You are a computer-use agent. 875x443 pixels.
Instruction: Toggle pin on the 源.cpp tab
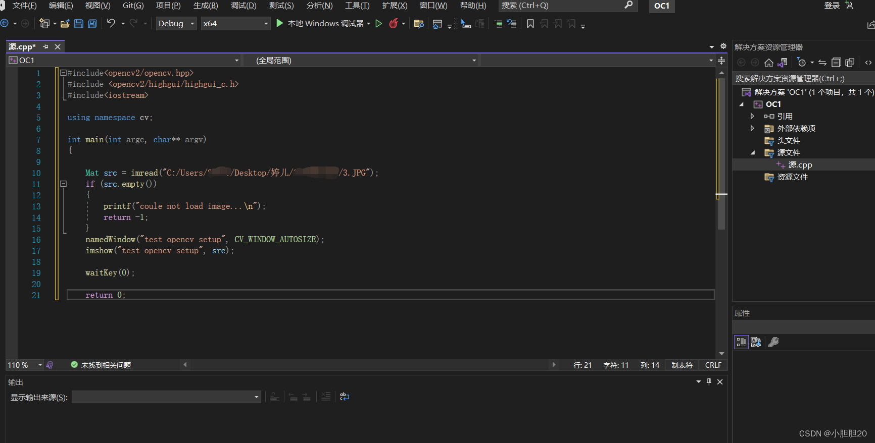click(45, 47)
